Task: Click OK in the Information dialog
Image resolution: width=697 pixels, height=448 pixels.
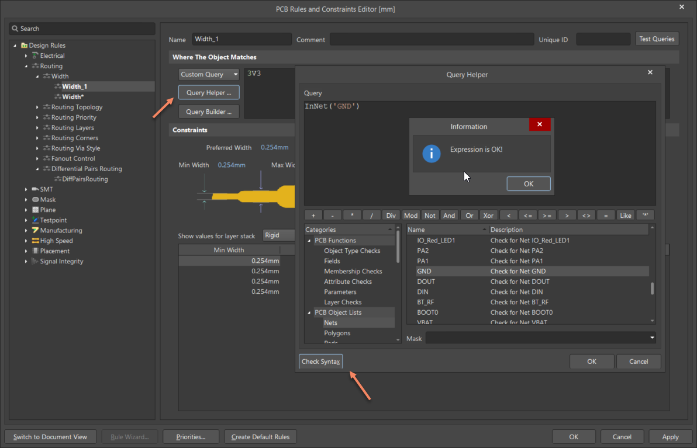Action: click(528, 184)
